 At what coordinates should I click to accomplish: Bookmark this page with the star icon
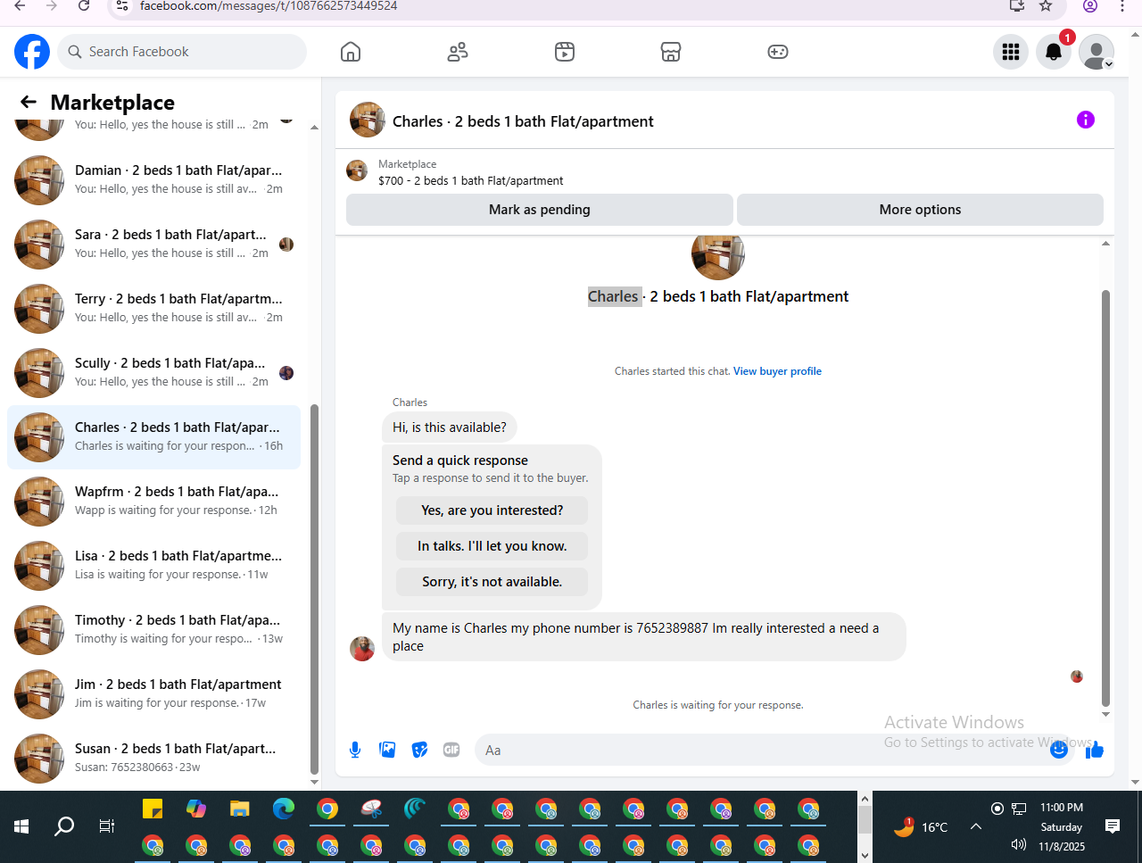(x=1046, y=6)
